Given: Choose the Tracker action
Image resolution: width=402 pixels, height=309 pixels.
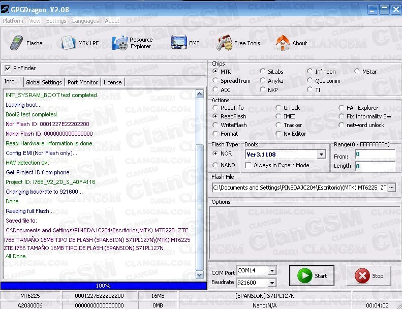Looking at the screenshot, I should point(278,125).
